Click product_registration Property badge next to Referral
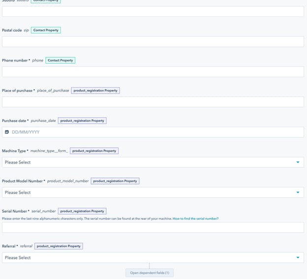 click(x=59, y=246)
